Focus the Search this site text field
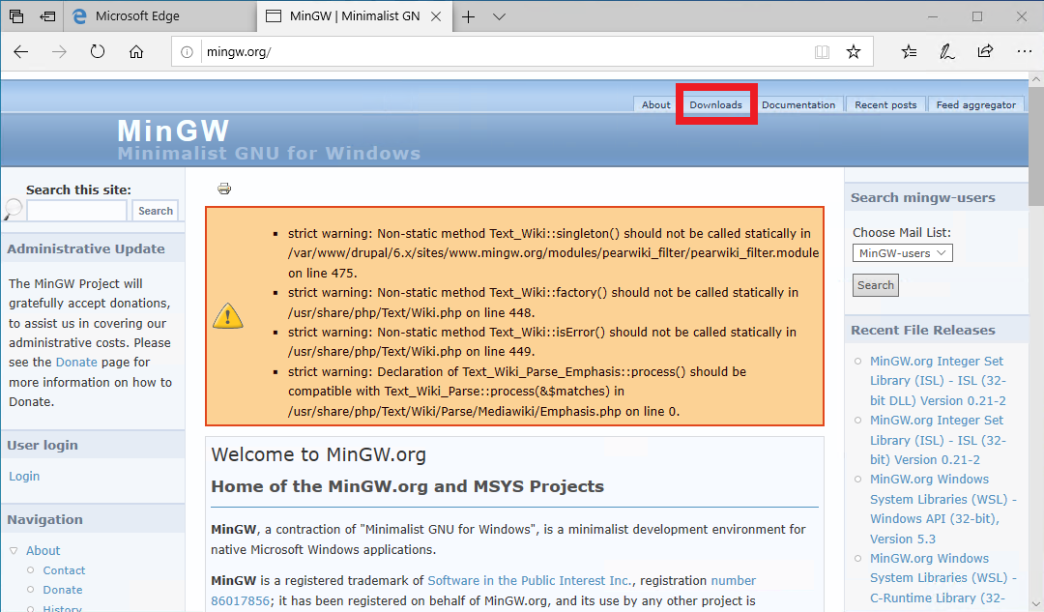The image size is (1044, 612). point(76,211)
